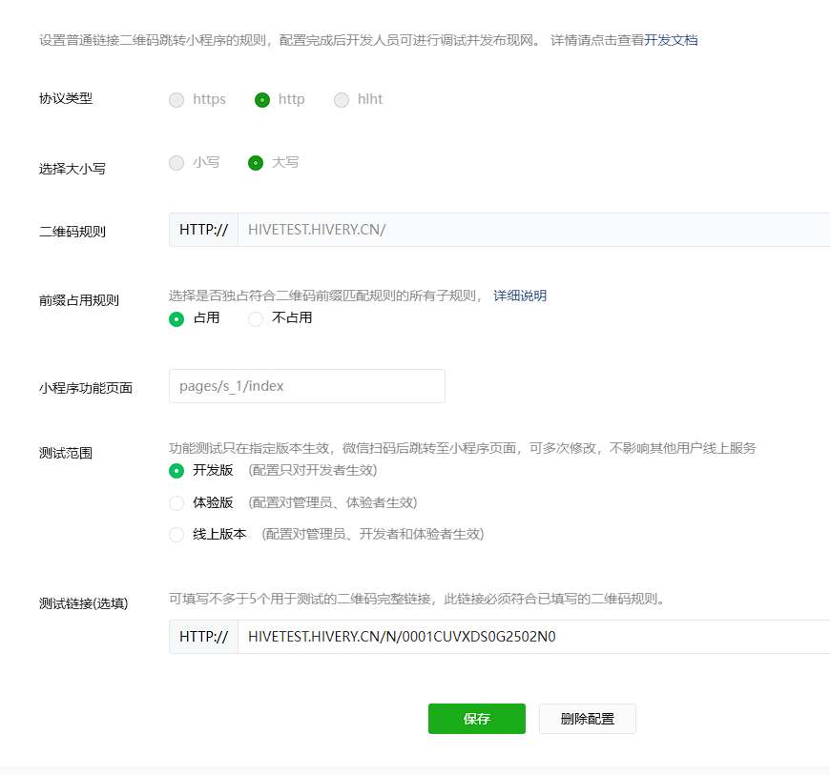
Task: Click (配置对管理员、体验者生效) description text
Action: (333, 502)
